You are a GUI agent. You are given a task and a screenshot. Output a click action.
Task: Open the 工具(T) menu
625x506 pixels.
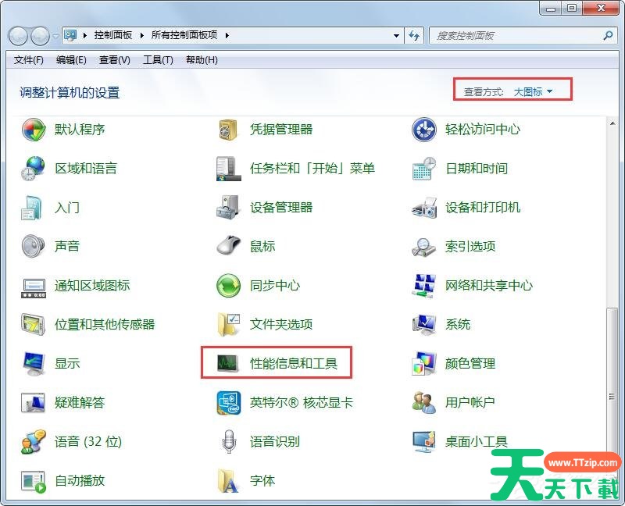(x=157, y=60)
